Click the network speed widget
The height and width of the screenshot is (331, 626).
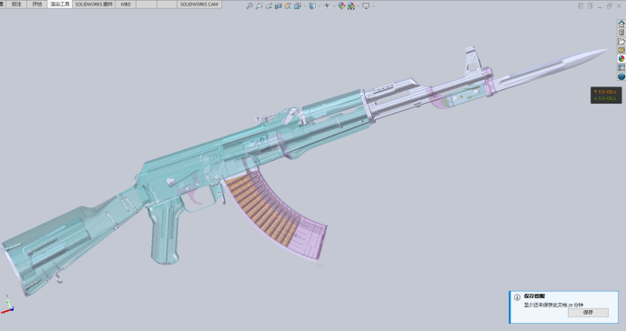606,95
